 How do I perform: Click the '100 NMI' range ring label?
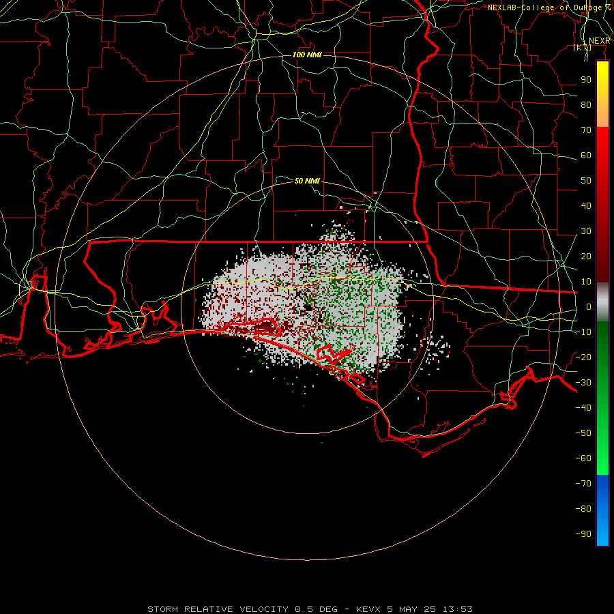coord(307,55)
